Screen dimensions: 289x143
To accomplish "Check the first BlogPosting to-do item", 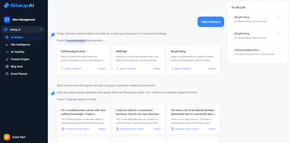I will point(279,17).
